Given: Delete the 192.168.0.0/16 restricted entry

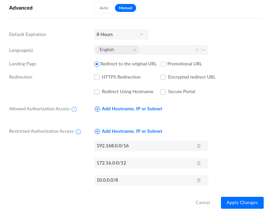Looking at the screenshot, I should point(199,146).
